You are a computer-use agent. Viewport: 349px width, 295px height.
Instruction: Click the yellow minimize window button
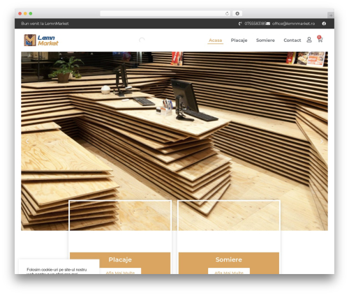point(25,14)
